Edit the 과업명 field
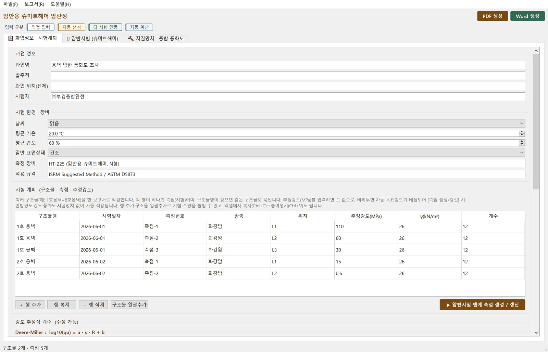Image resolution: width=548 pixels, height=352 pixels. tap(288, 65)
